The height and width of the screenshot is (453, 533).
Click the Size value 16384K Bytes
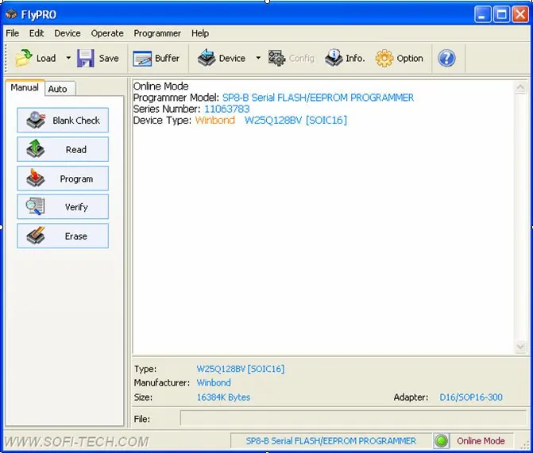pyautogui.click(x=223, y=397)
